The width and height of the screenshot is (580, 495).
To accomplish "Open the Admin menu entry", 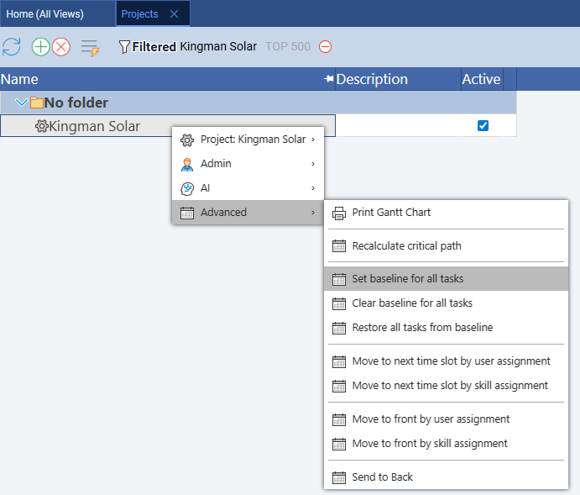I will 248,164.
